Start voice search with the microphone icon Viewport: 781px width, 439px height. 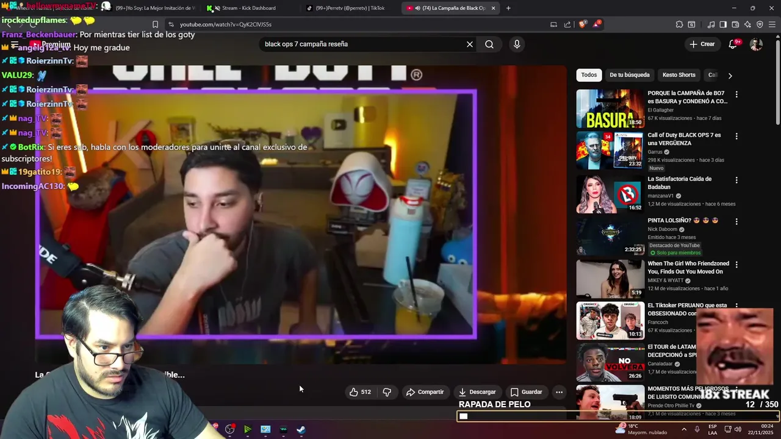(x=517, y=44)
